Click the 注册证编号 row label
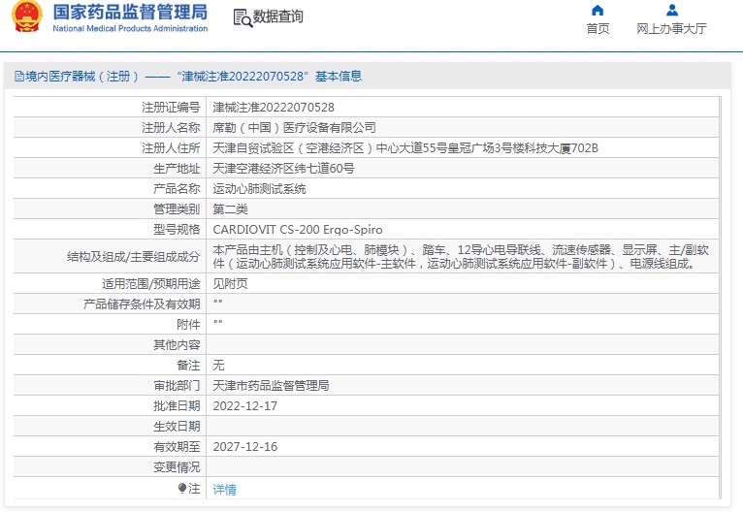The height and width of the screenshot is (512, 743). tap(171, 108)
